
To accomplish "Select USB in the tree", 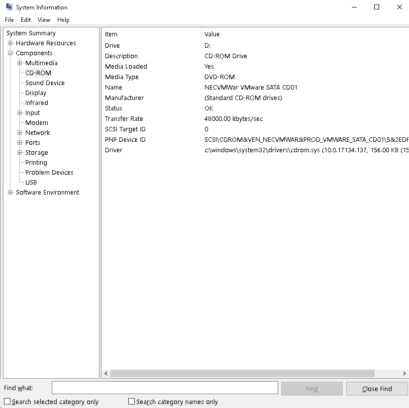I will [31, 182].
